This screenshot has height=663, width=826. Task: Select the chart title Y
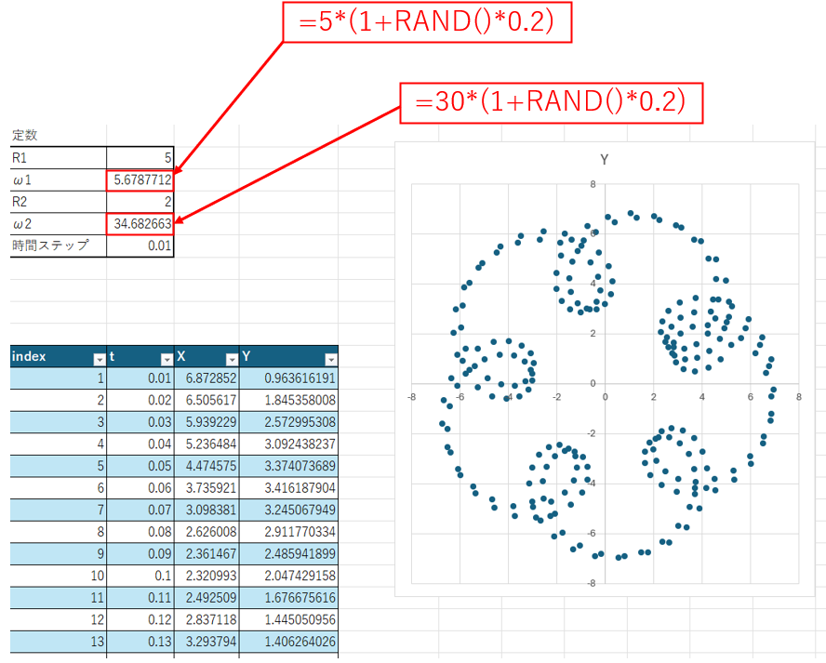tap(604, 160)
